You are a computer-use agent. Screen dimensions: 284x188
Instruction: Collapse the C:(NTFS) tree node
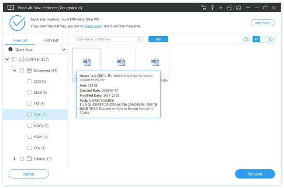click(7, 59)
